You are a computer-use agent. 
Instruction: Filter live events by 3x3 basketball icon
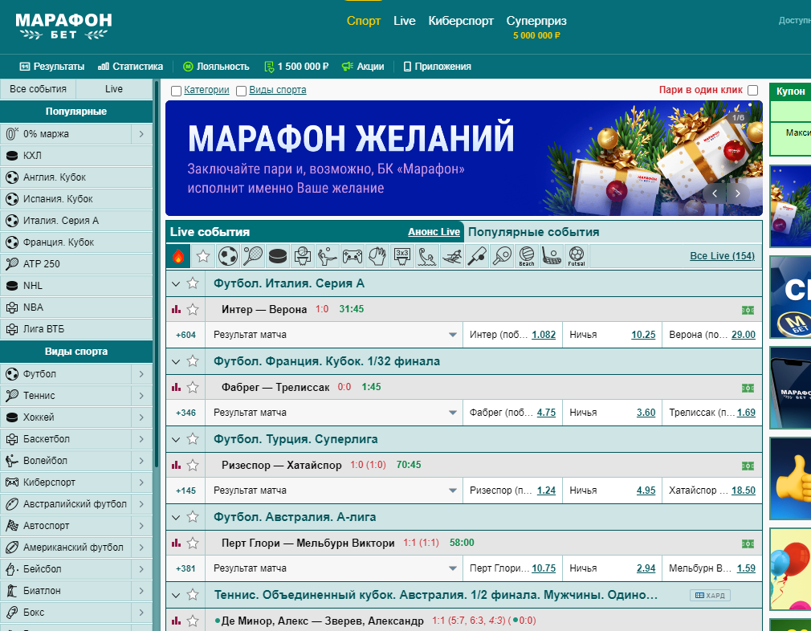pos(401,256)
